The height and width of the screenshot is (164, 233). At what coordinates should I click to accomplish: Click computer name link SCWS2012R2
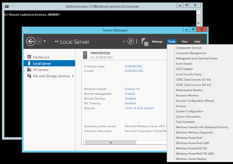click(x=133, y=66)
